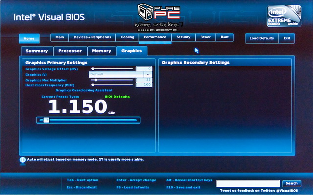
Task: Switch to the Processor tab
Action: (70, 51)
